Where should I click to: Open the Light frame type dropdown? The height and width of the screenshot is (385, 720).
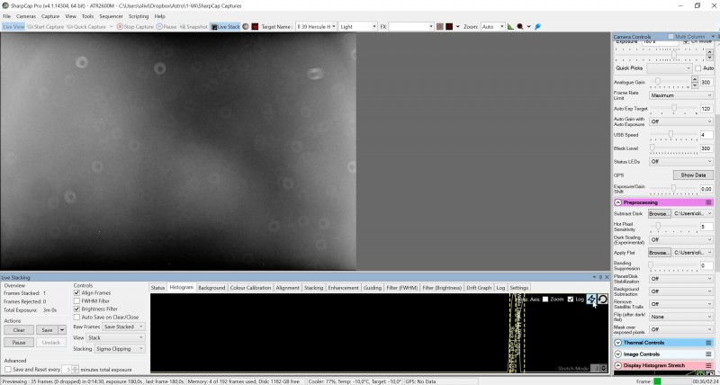tap(357, 27)
